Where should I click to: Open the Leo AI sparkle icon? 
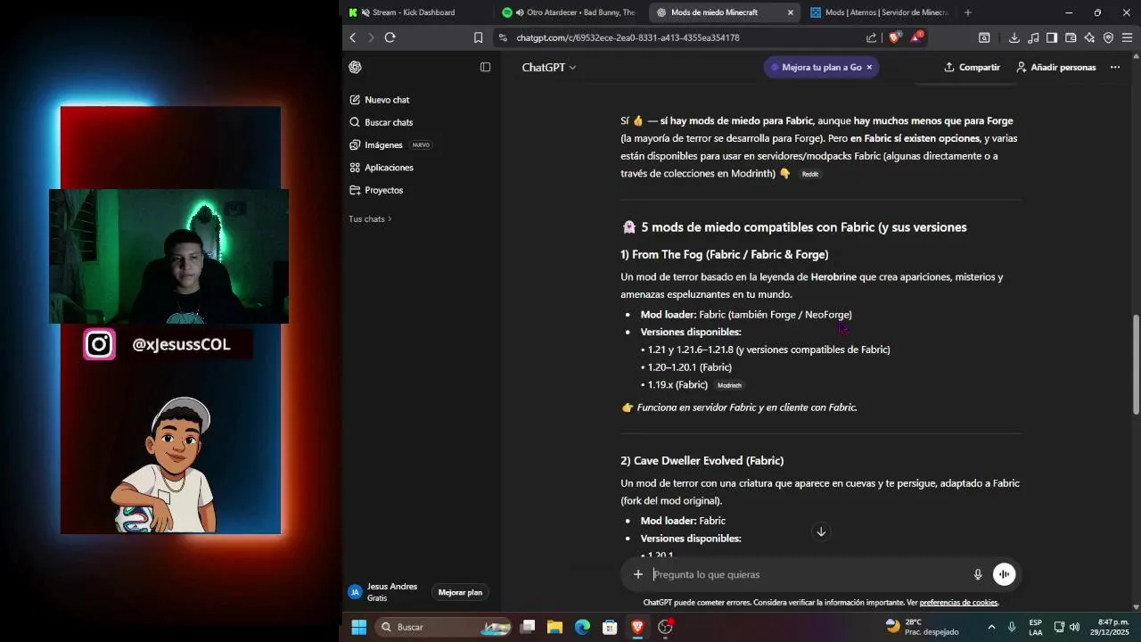1089,37
